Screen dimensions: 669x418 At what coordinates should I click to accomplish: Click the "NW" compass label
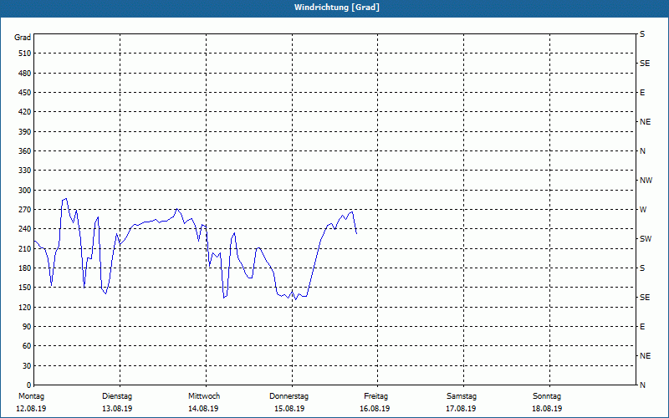point(646,181)
